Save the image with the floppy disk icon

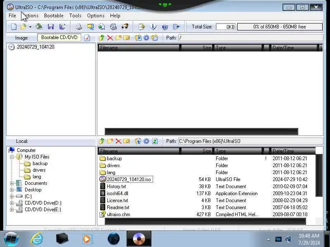click(51, 27)
